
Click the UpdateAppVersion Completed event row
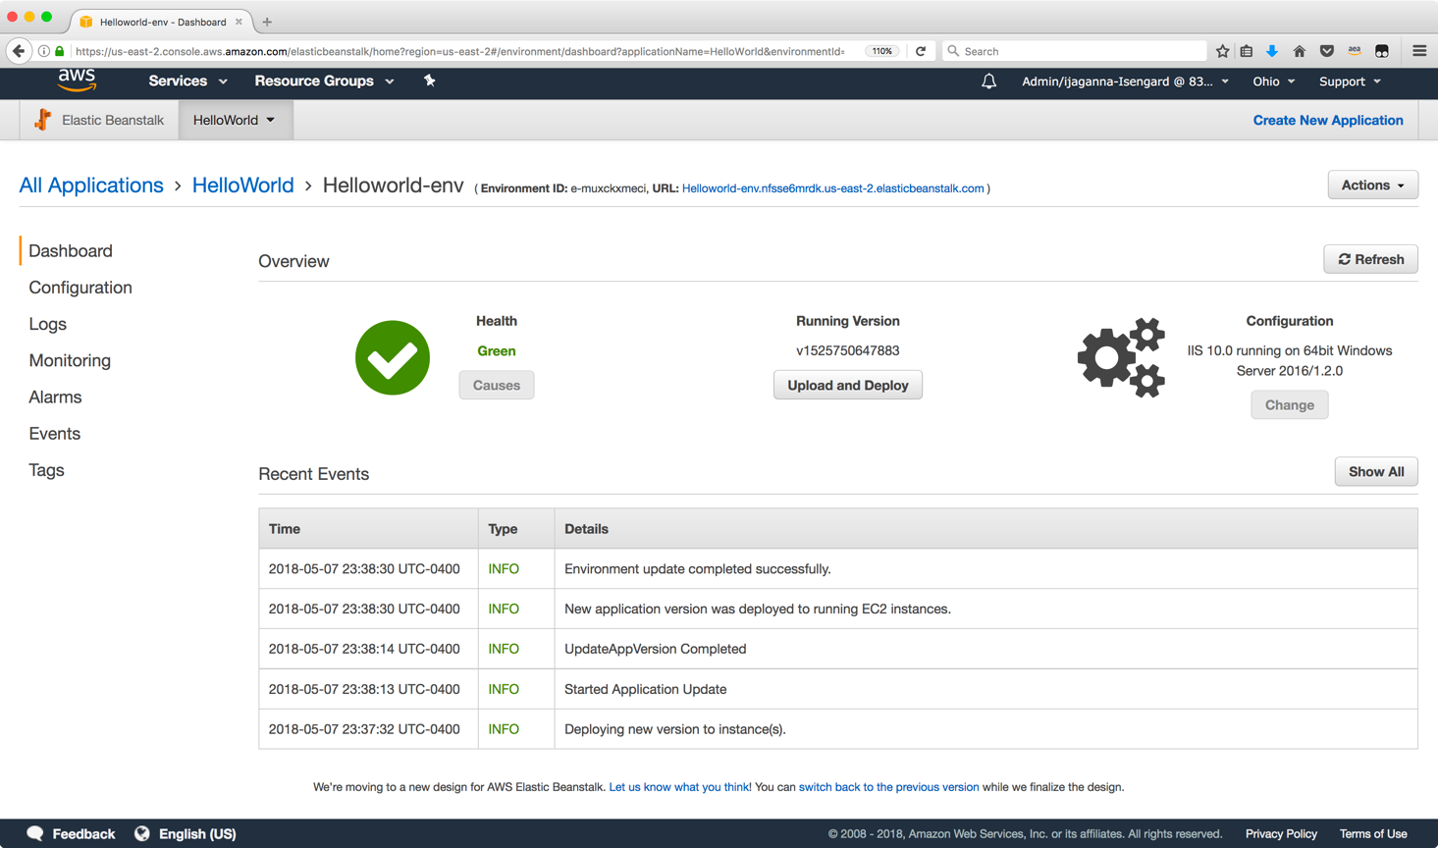click(838, 649)
